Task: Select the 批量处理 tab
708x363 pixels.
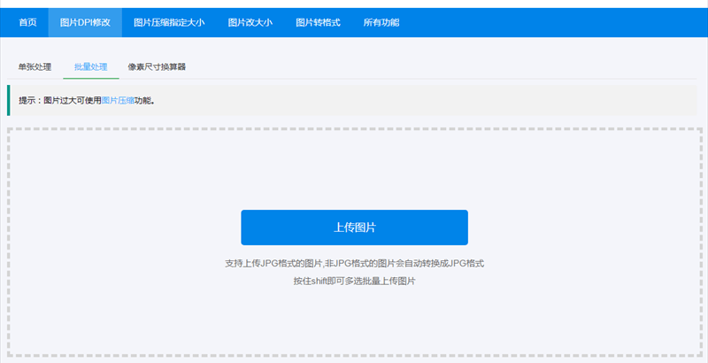Action: point(91,66)
